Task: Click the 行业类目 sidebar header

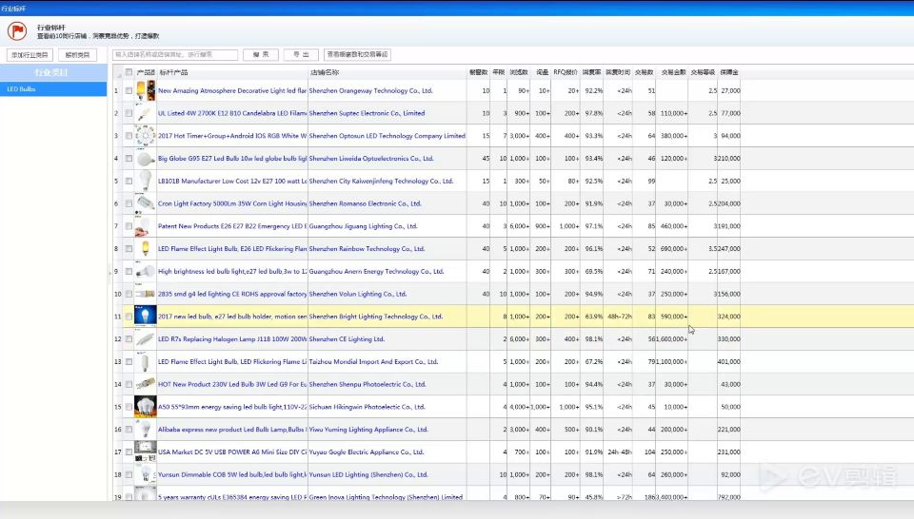Action: 53,73
